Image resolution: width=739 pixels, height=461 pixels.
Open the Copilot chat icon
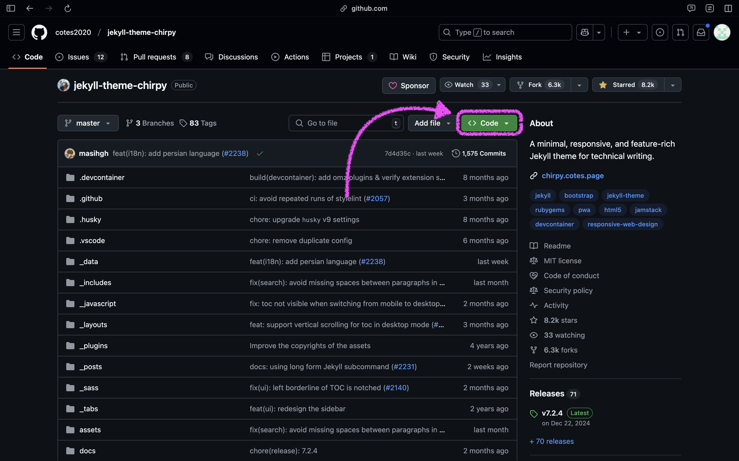coord(585,32)
